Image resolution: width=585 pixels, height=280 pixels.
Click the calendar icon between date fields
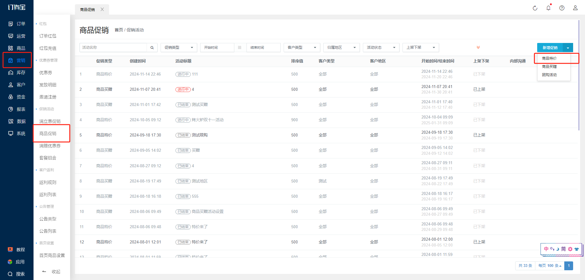pos(239,48)
